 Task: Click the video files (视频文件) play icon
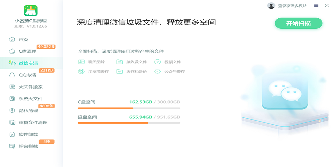[157, 62]
